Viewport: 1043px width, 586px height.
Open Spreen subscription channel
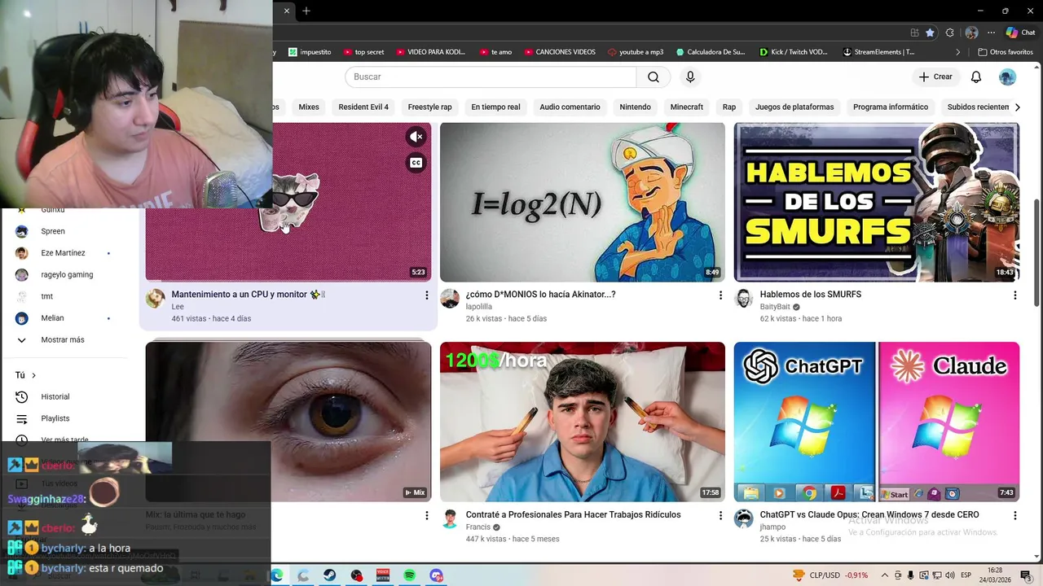pos(53,231)
